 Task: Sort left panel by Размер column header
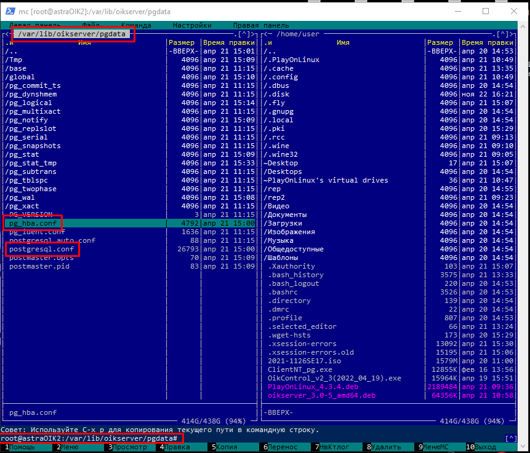pos(183,43)
